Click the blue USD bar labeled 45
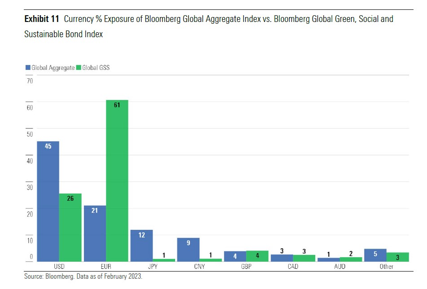 pyautogui.click(x=48, y=202)
